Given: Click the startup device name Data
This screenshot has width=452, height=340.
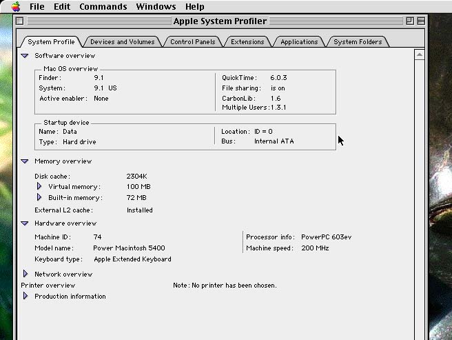Looking at the screenshot, I should pyautogui.click(x=70, y=132).
